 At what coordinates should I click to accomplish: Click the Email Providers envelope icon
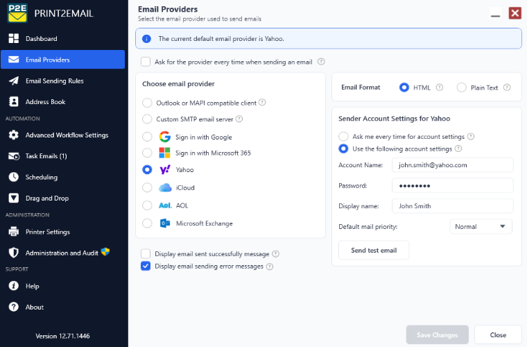point(14,60)
